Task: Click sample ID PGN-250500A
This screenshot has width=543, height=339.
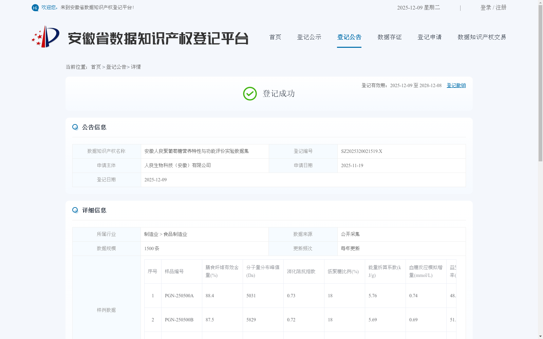Action: pyautogui.click(x=179, y=296)
